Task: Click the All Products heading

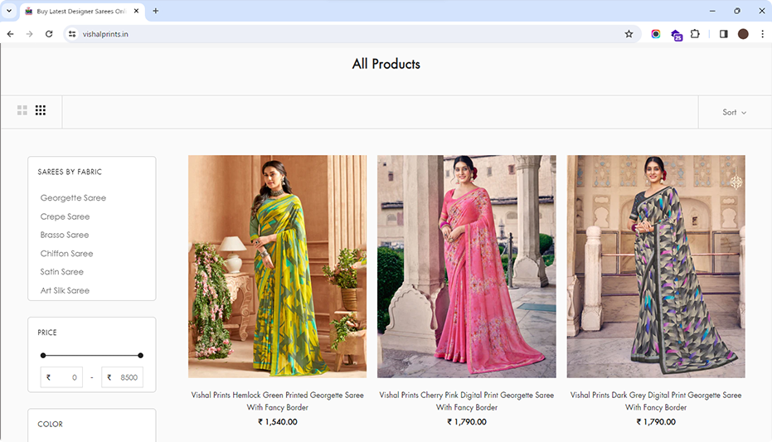Action: click(386, 64)
